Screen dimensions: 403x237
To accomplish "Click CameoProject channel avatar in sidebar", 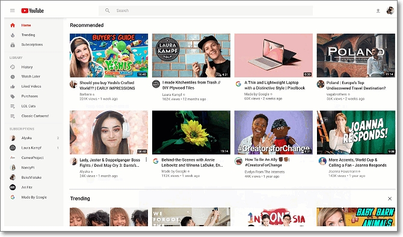I will click(x=13, y=158).
